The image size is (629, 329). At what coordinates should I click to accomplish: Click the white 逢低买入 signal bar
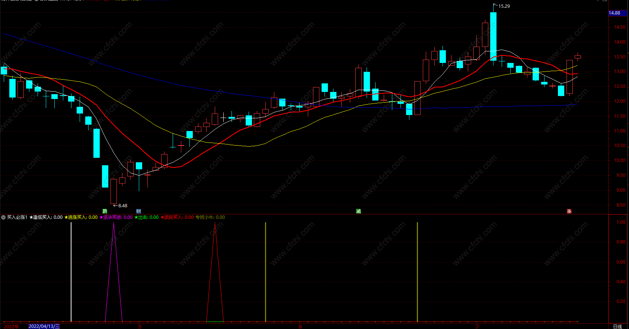pyautogui.click(x=71, y=272)
